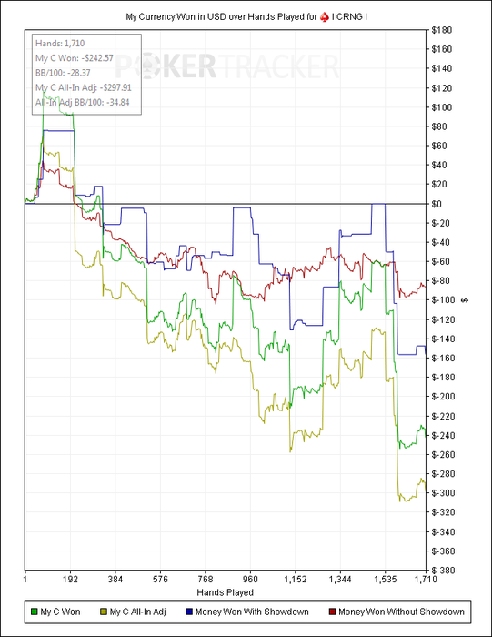
Task: Click the $-300 y-axis label
Action: coord(443,493)
